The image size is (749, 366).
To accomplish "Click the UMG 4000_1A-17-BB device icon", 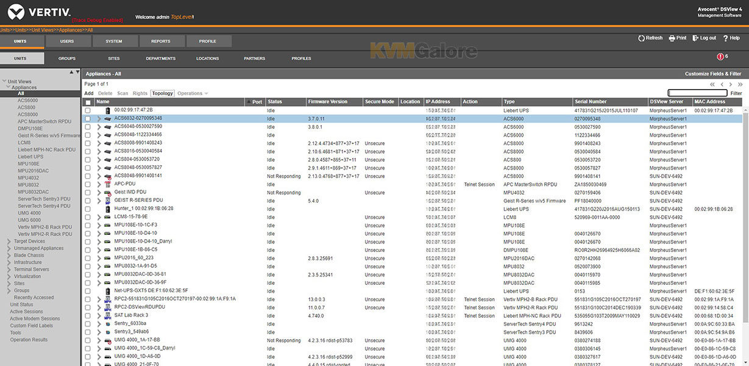I will click(107, 340).
